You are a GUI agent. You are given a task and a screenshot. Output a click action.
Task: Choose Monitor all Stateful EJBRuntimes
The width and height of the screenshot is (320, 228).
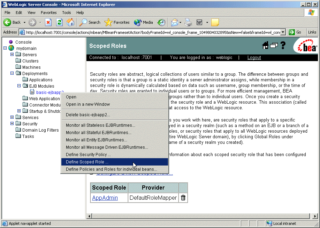(x=114, y=133)
